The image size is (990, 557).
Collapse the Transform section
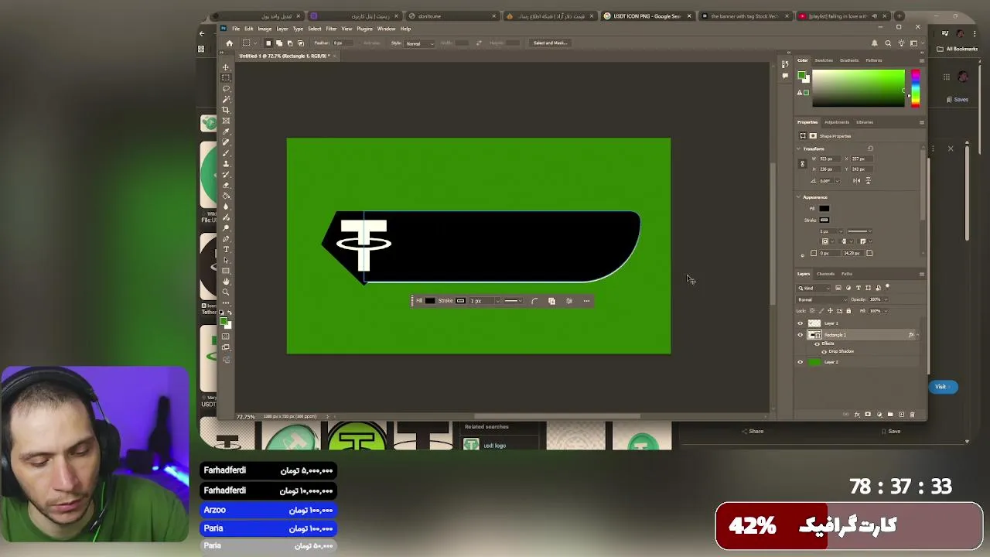point(798,149)
